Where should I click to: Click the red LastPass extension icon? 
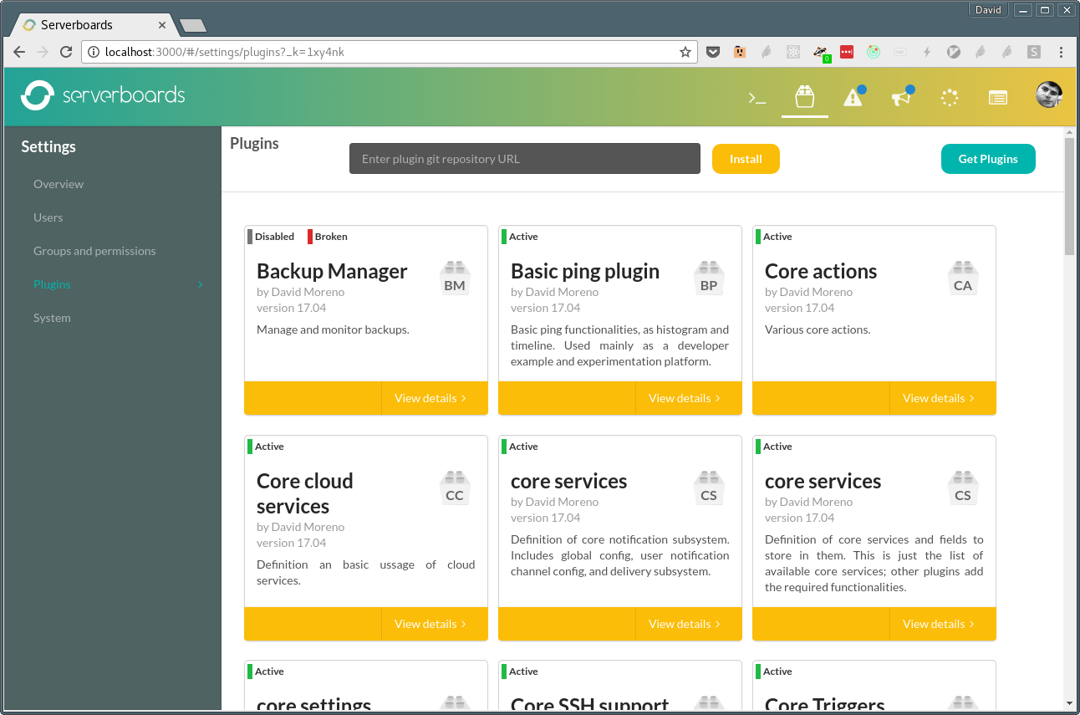[x=847, y=52]
